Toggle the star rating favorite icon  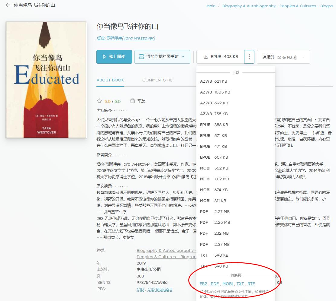[99, 100]
